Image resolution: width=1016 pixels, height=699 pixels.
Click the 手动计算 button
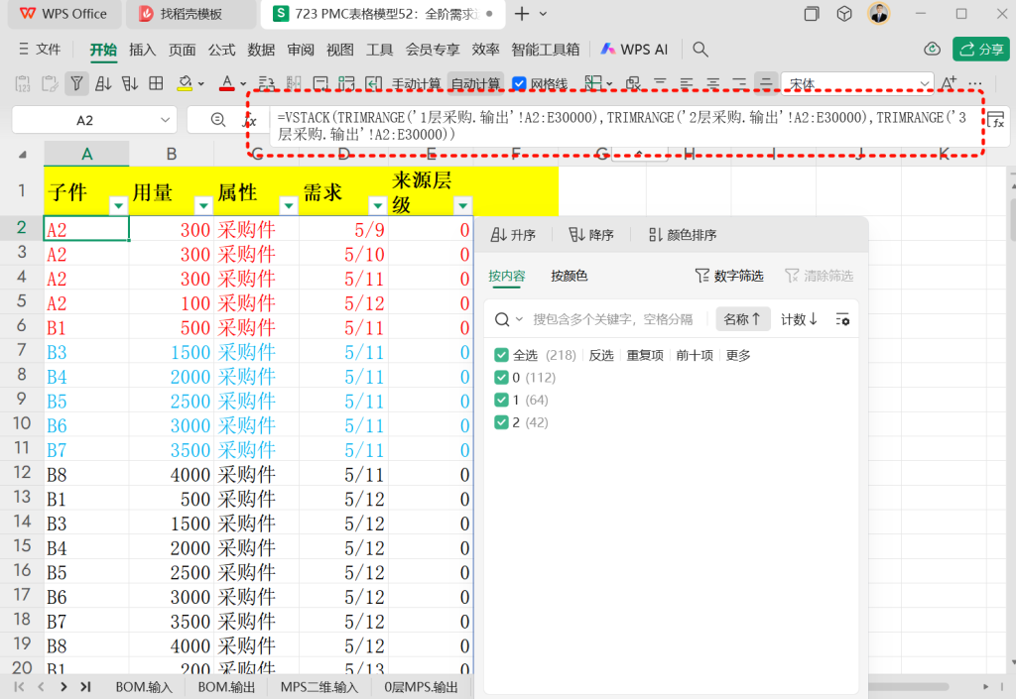click(x=416, y=83)
